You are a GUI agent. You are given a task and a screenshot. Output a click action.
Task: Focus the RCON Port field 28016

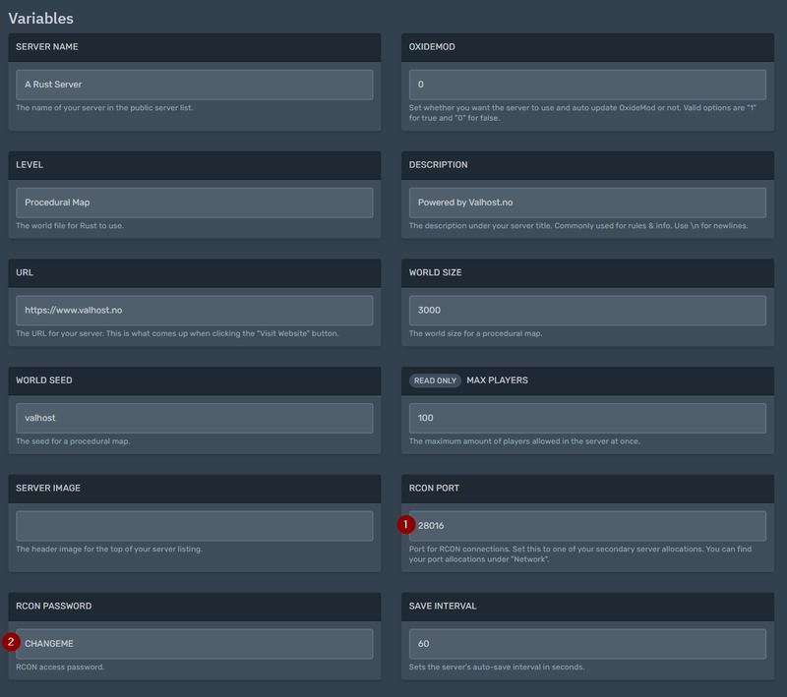587,526
